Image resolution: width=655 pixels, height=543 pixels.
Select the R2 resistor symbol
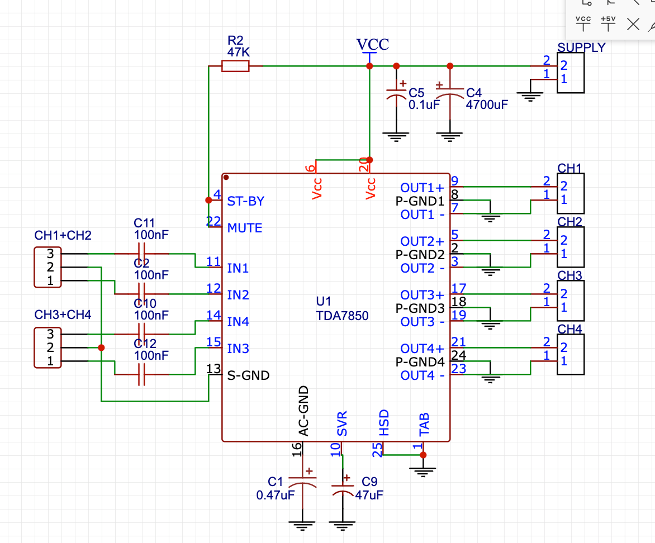235,66
